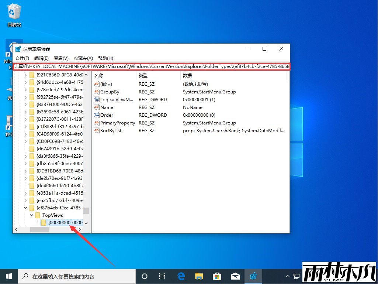Click the Windows Start button
Image resolution: width=378 pixels, height=284 pixels.
(x=8, y=276)
